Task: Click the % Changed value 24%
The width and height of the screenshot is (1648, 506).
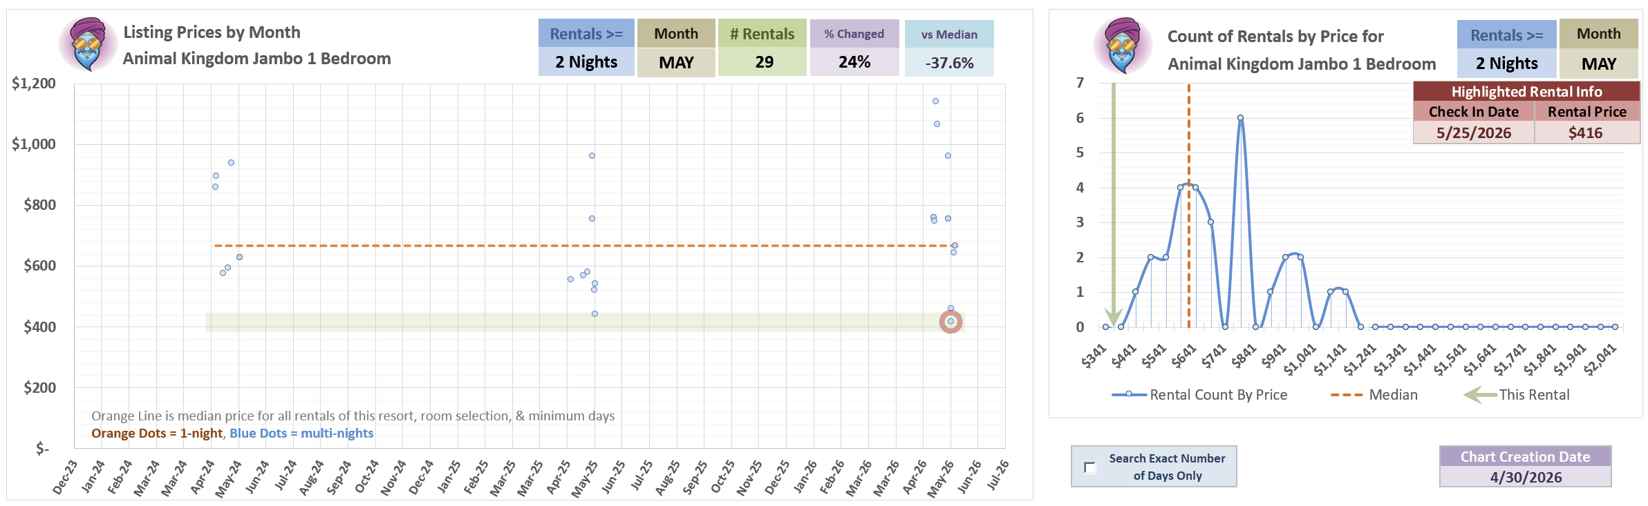Action: tap(854, 62)
